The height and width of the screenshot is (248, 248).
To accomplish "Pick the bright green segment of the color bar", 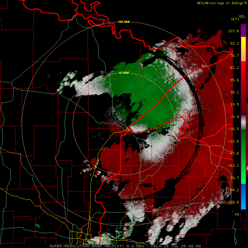I will (x=243, y=177).
